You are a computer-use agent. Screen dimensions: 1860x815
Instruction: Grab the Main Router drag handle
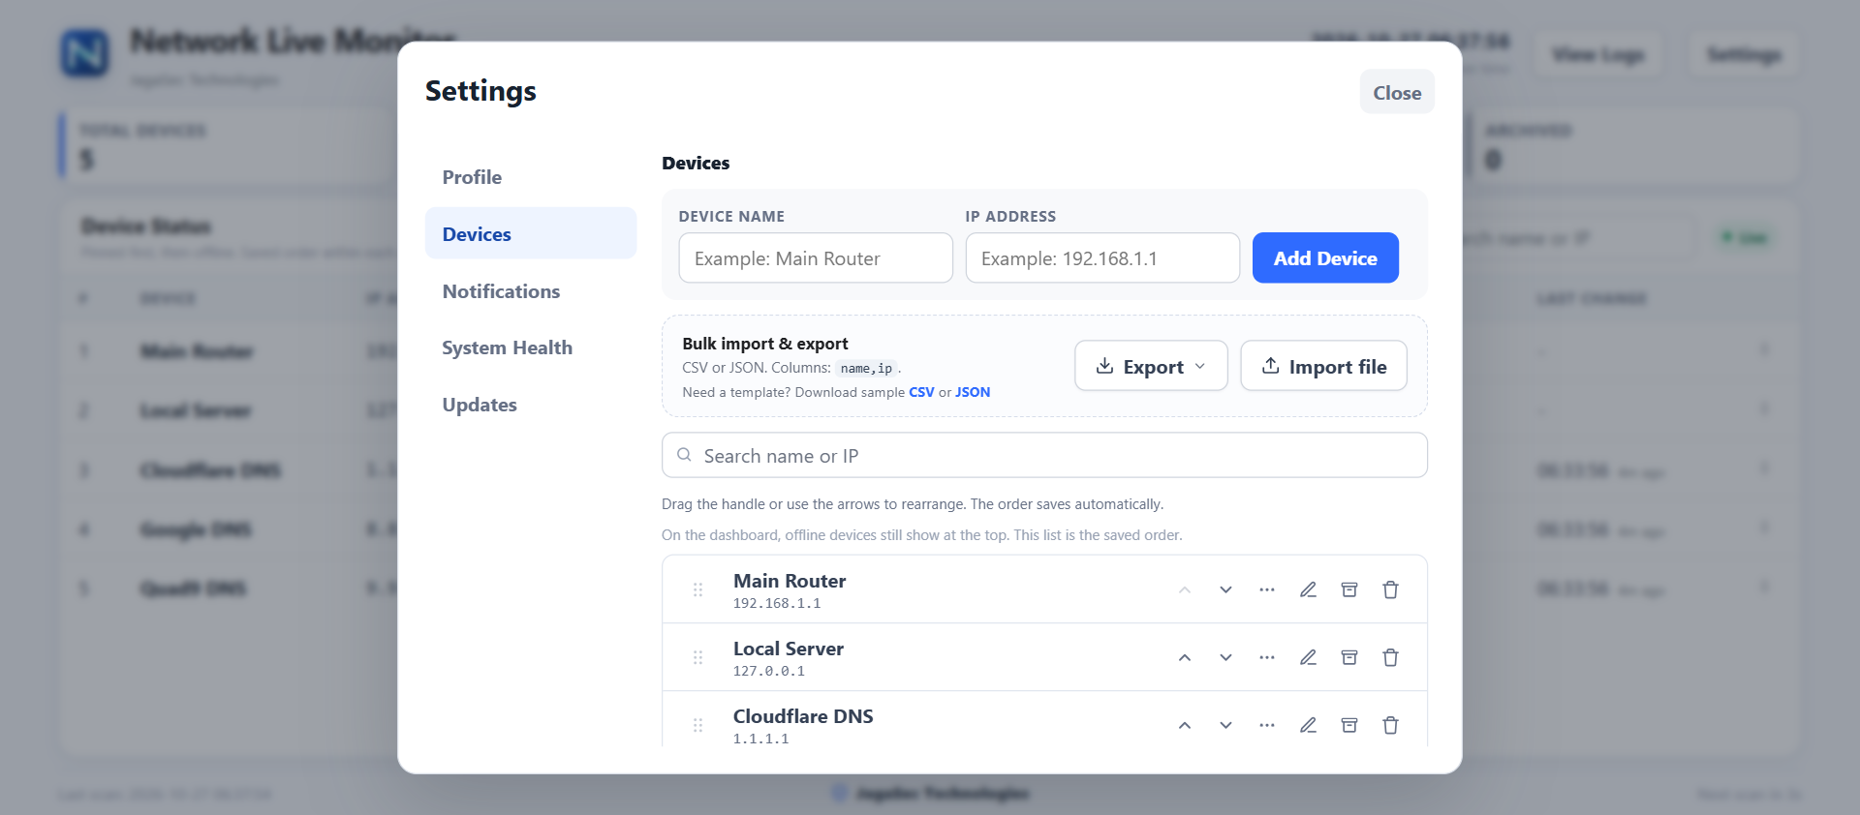(x=697, y=589)
